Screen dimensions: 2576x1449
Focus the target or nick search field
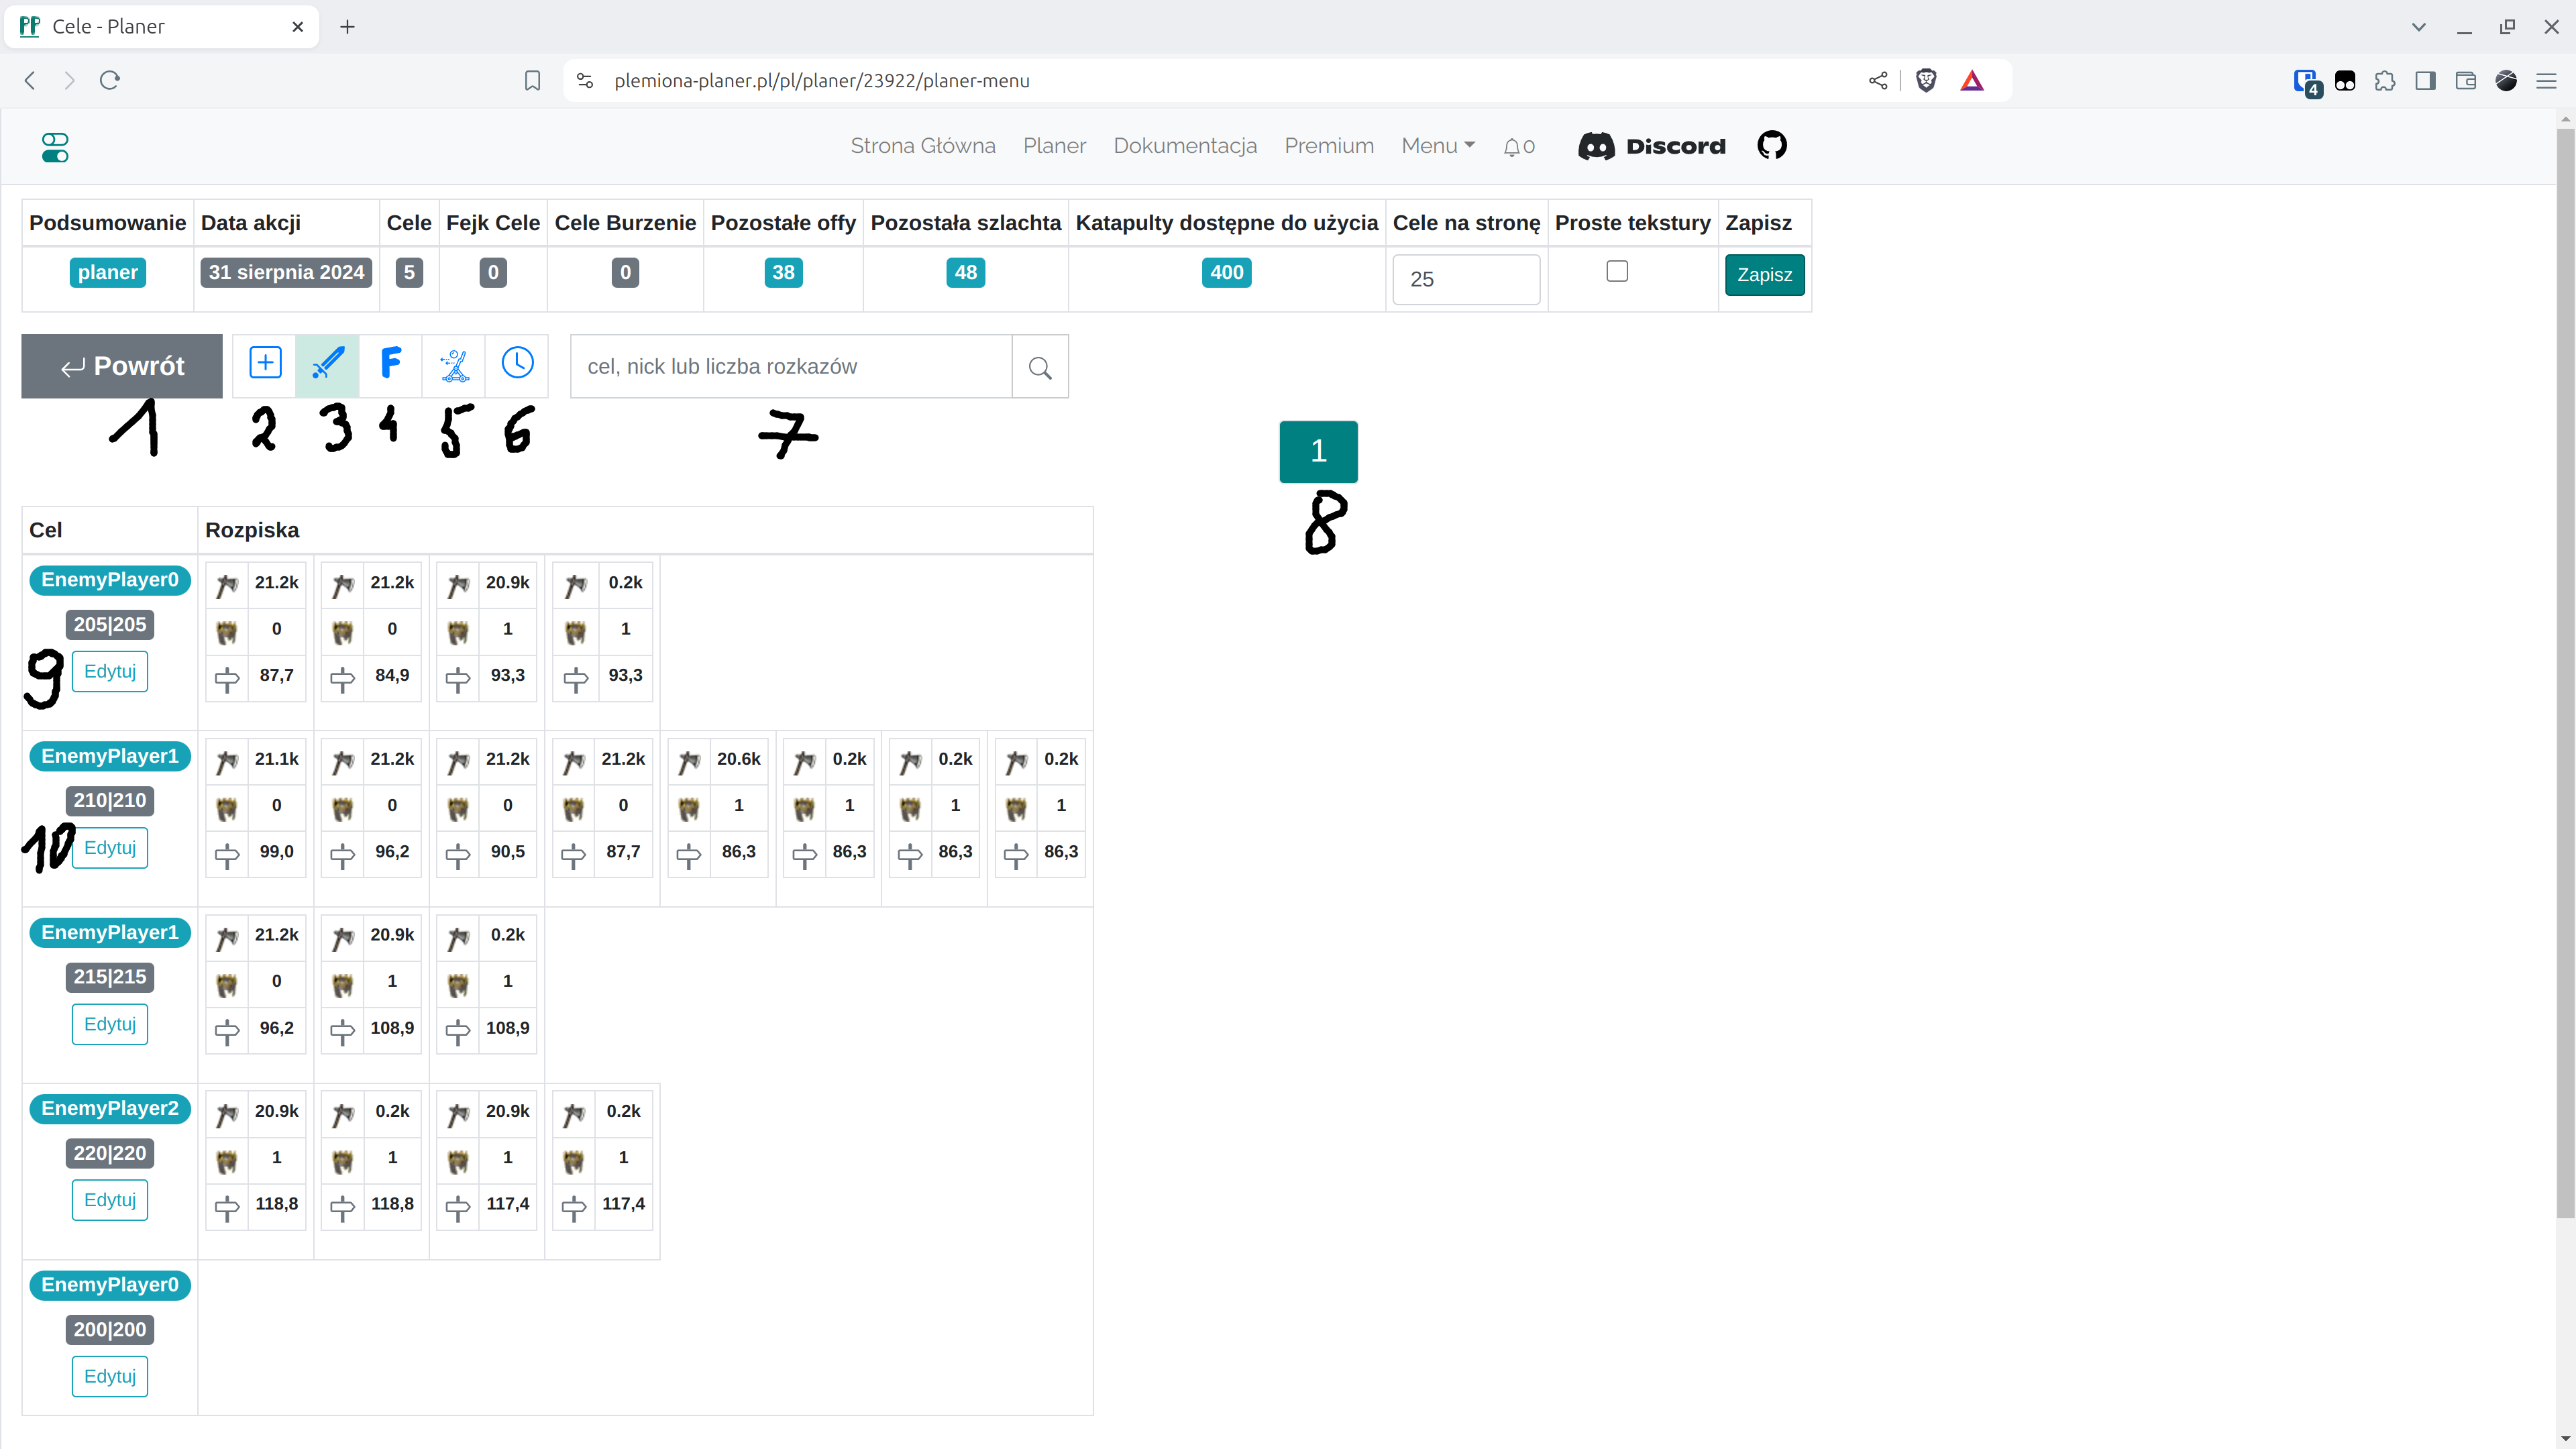tap(790, 367)
